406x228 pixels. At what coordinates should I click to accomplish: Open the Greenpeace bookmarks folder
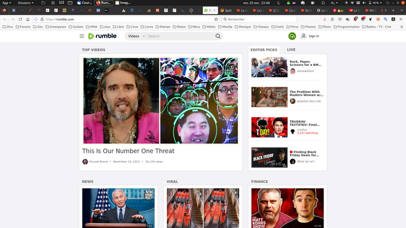pos(56,27)
